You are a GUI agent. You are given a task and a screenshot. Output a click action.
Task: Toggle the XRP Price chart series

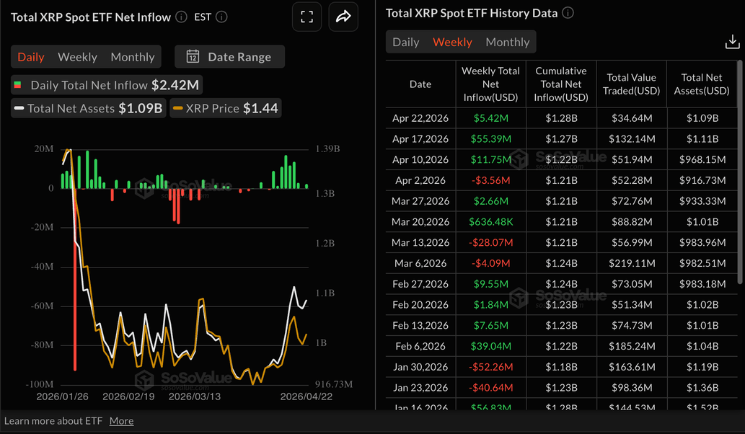pyautogui.click(x=225, y=109)
